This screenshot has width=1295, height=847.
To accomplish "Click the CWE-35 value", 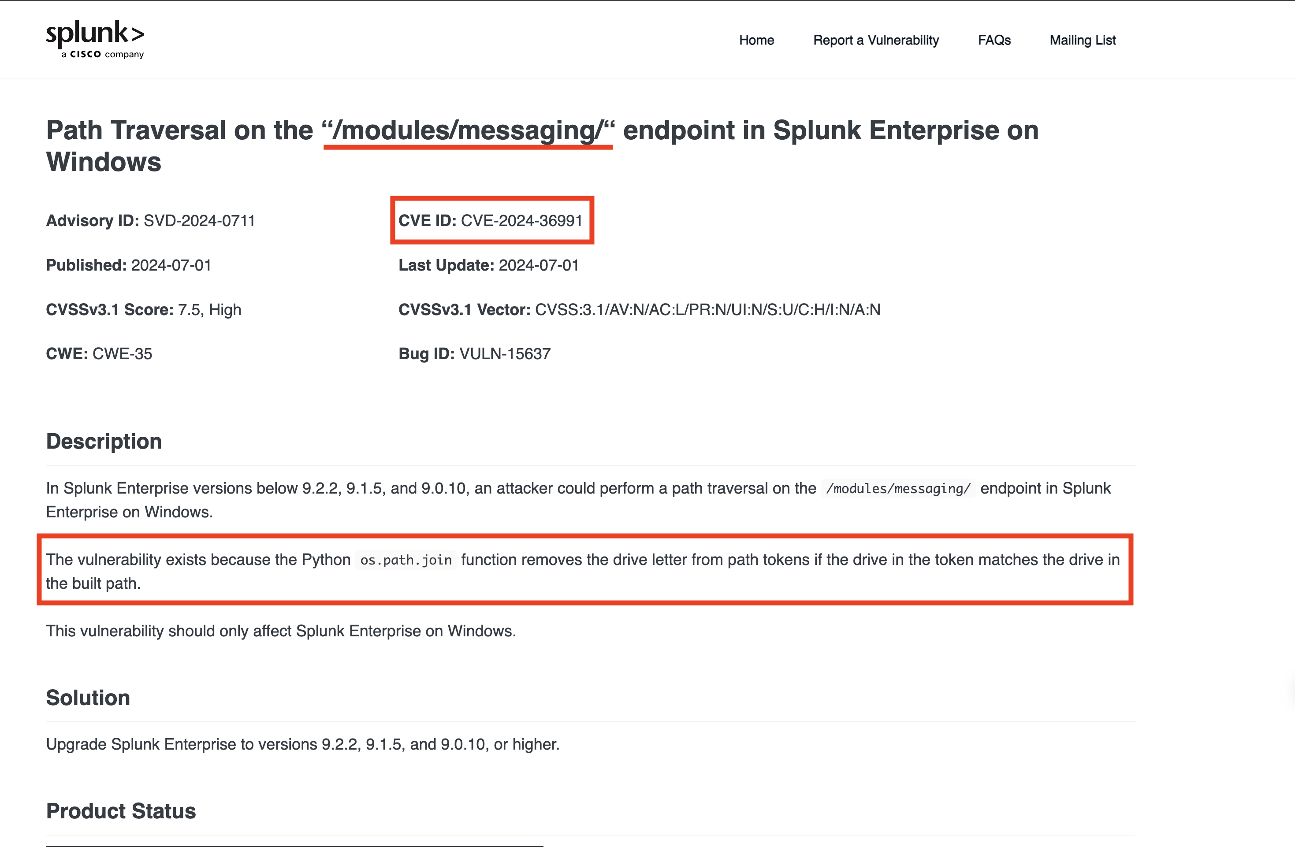I will point(122,353).
